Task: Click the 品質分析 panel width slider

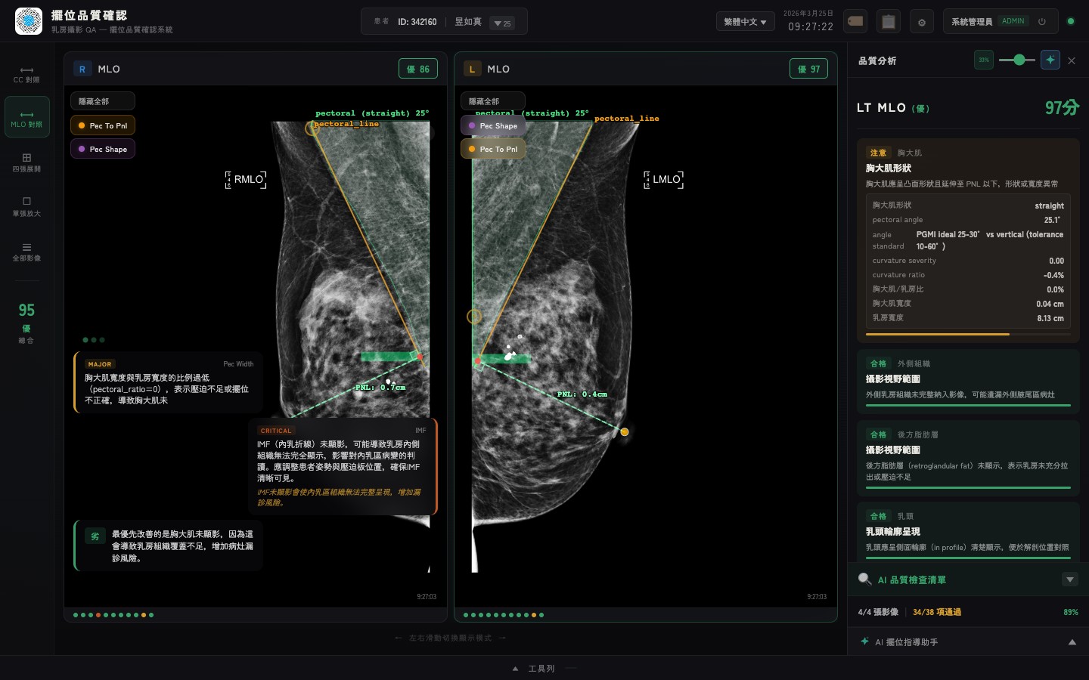Action: pos(1017,60)
